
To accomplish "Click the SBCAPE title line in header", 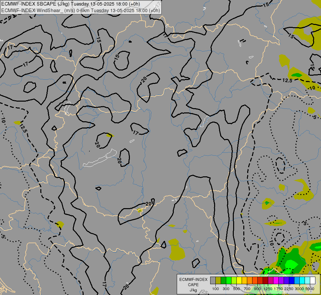I will (x=70, y=4).
